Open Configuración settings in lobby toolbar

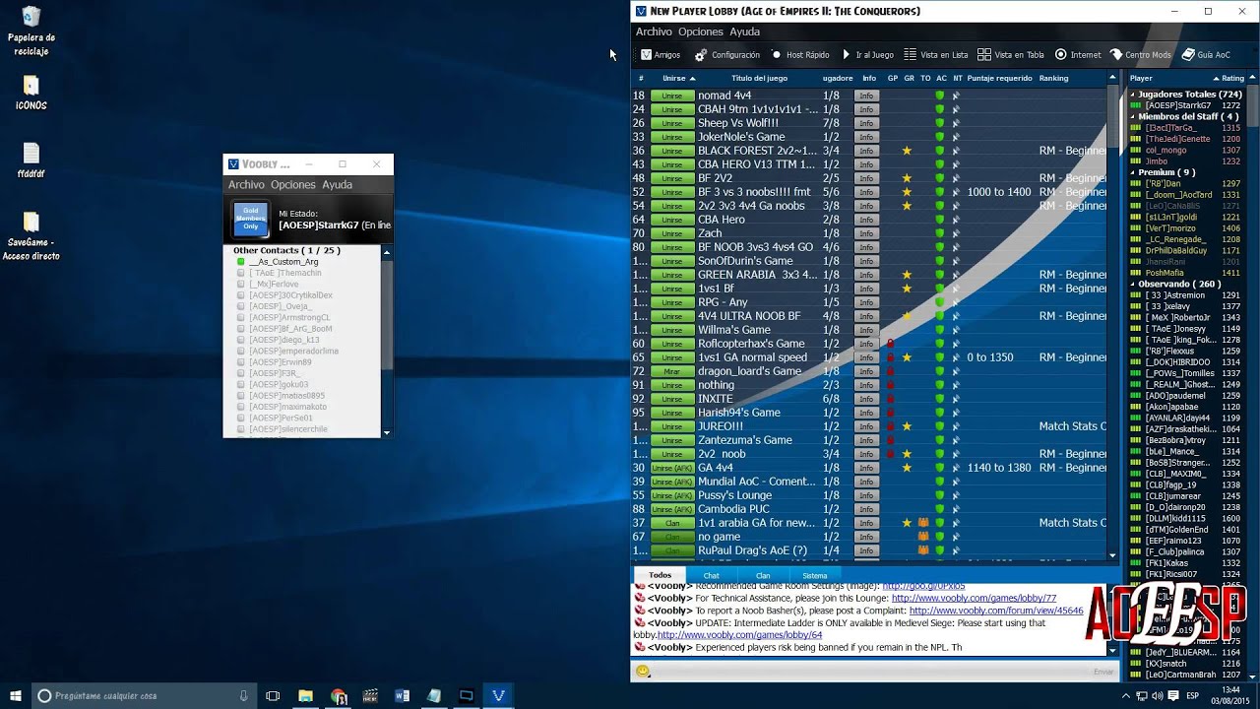[727, 55]
